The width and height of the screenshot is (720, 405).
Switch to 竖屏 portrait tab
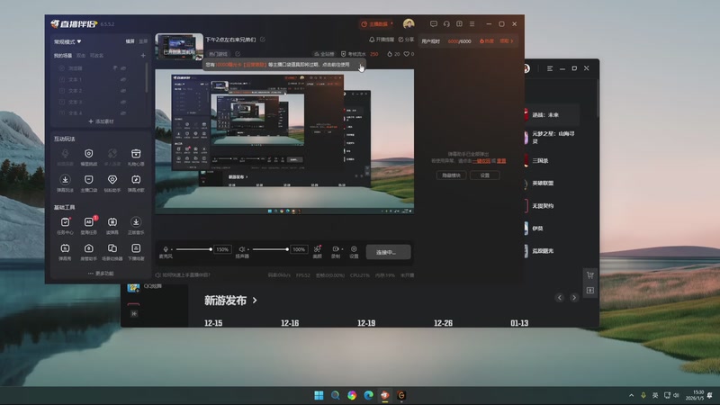143,41
